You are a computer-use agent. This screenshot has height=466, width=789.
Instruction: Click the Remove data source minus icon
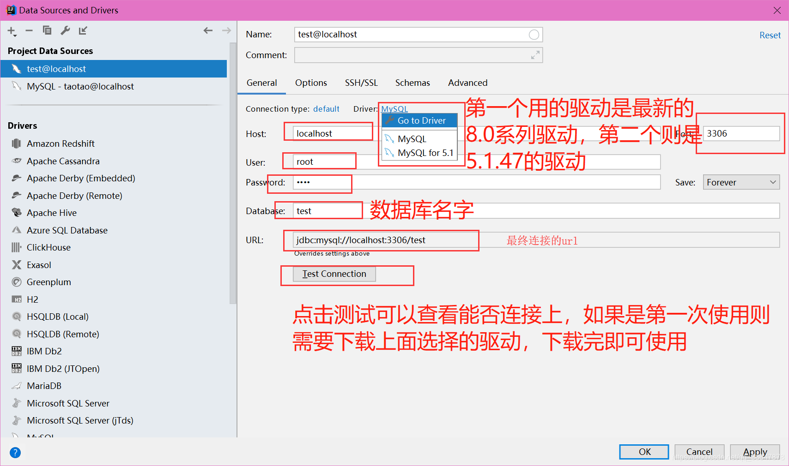[29, 30]
